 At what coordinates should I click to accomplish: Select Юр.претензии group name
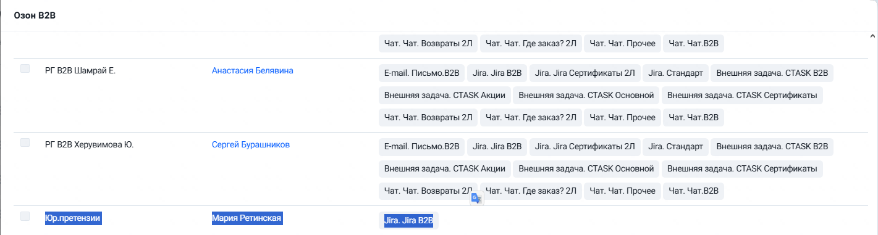tap(73, 218)
